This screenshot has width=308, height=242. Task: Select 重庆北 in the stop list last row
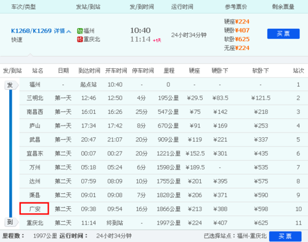click(x=34, y=223)
